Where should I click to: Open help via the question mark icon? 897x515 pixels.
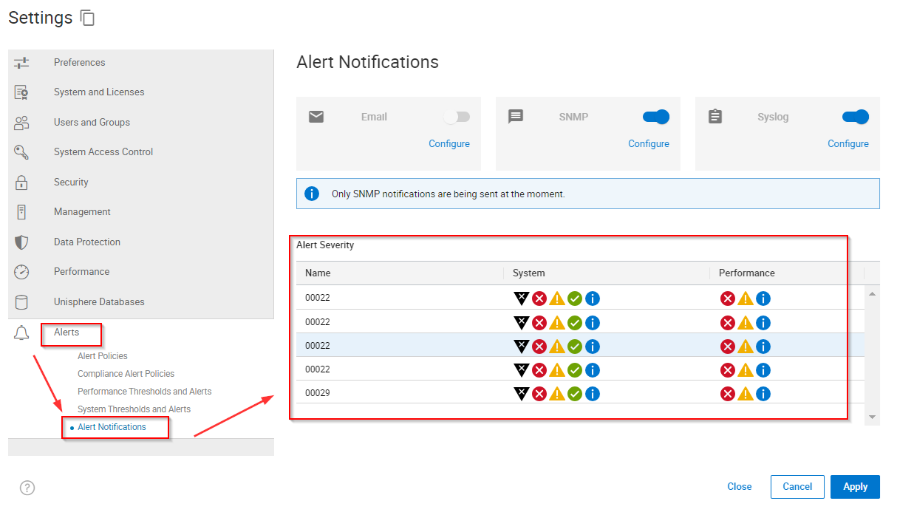coord(27,488)
